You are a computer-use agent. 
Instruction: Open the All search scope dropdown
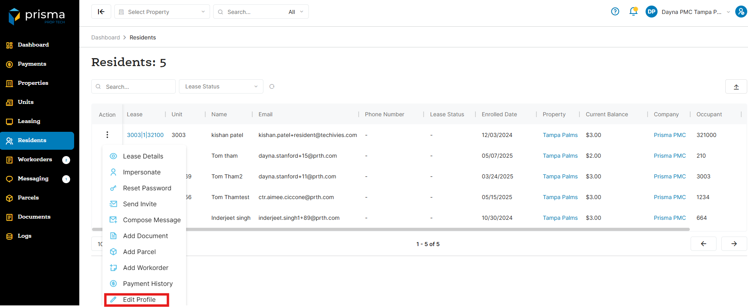[296, 12]
